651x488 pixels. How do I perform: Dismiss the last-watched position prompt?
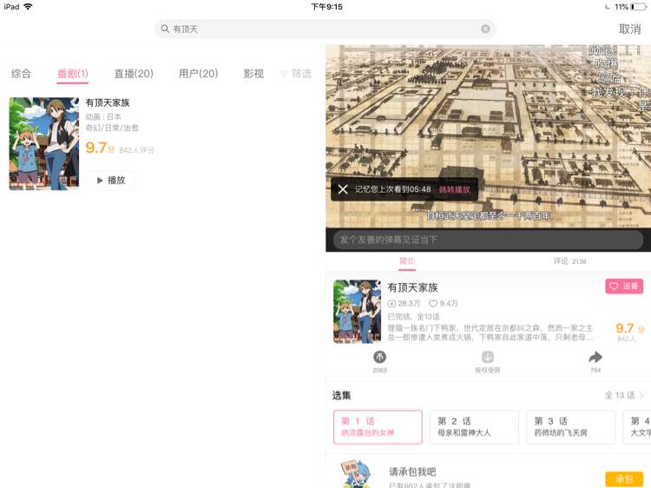(343, 189)
